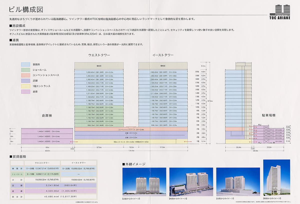
Task: Select the pink 倉庫 legend swatch
Action: click(25, 91)
